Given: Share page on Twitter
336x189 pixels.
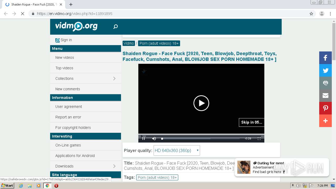Looking at the screenshot, I should [x=325, y=70].
